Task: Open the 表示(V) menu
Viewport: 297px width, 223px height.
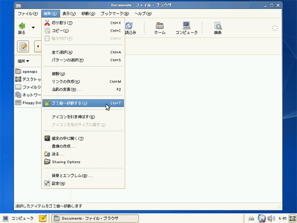Action: [69, 14]
